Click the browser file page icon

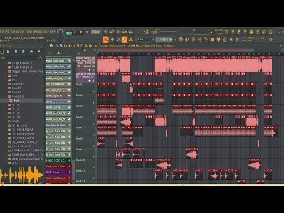(x=8, y=51)
